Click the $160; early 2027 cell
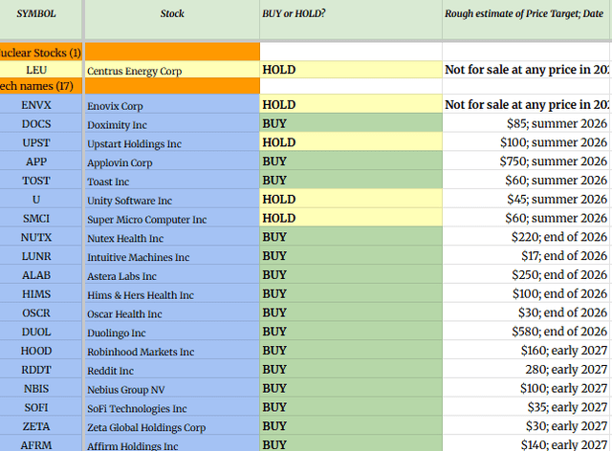612x451 pixels. pos(527,350)
